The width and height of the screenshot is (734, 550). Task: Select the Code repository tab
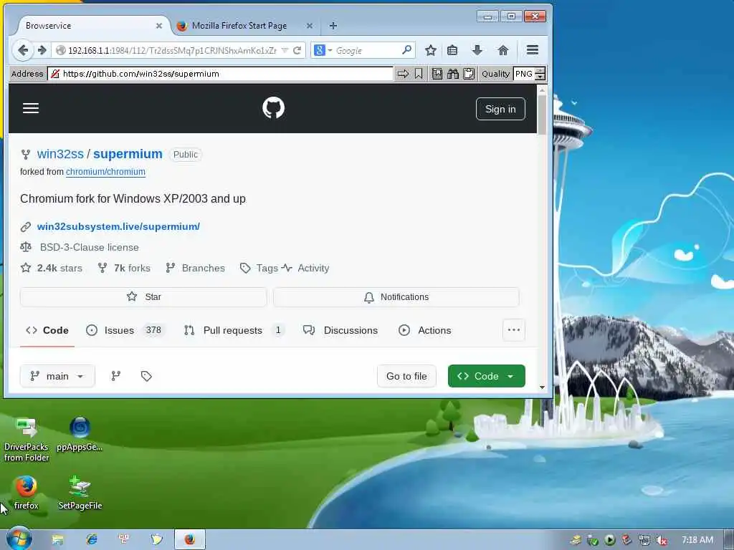point(47,330)
